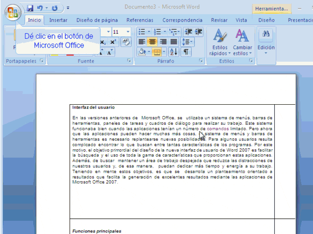Click the Microsoft Office button

coord(13,11)
